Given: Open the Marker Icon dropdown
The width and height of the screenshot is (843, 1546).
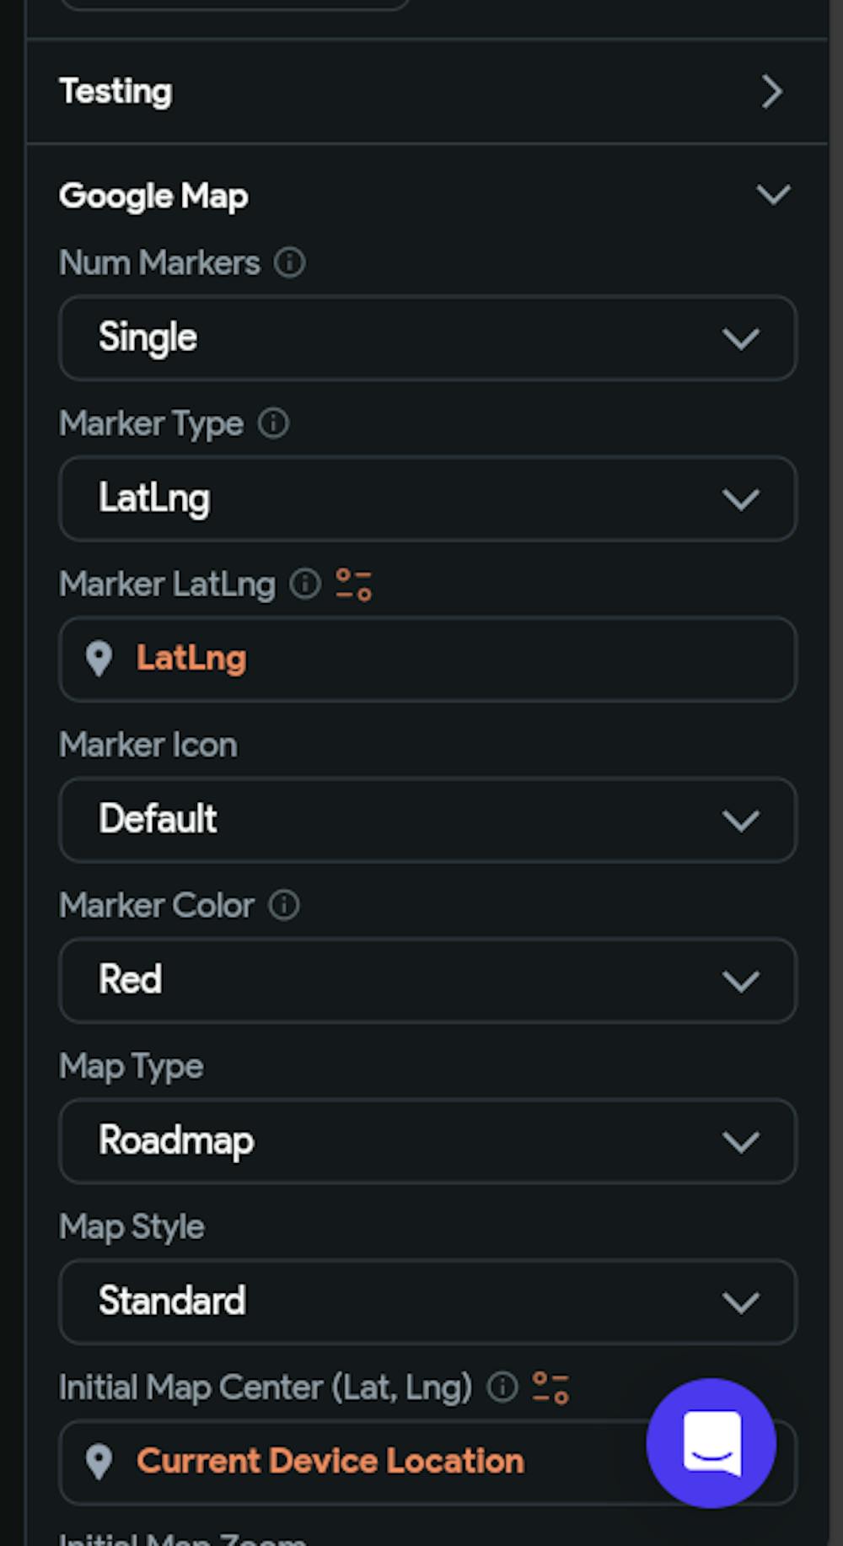Looking at the screenshot, I should (x=427, y=820).
